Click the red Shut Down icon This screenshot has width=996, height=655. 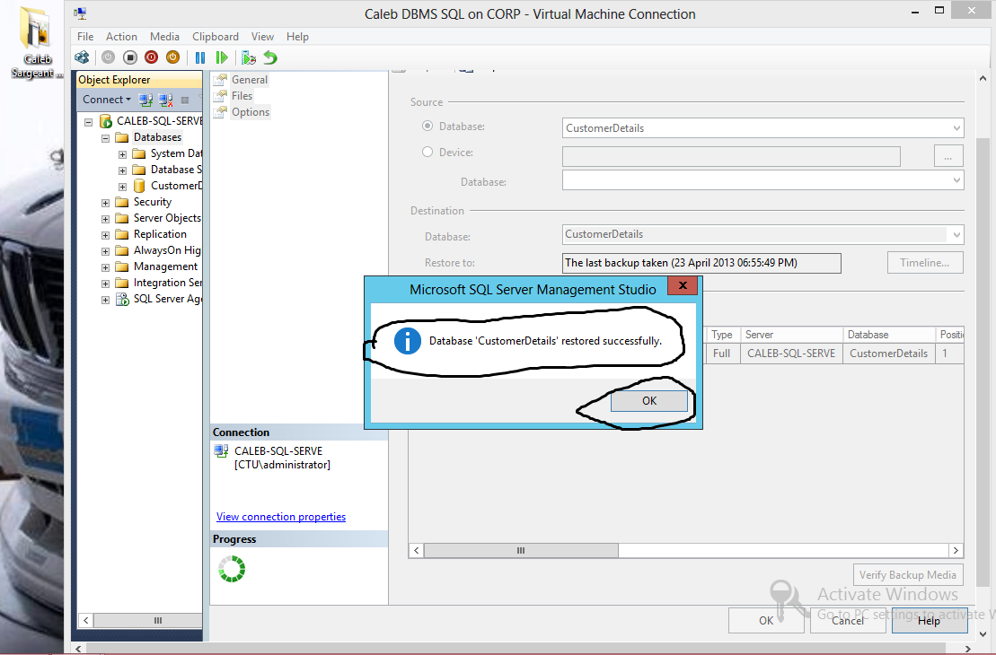(151, 57)
